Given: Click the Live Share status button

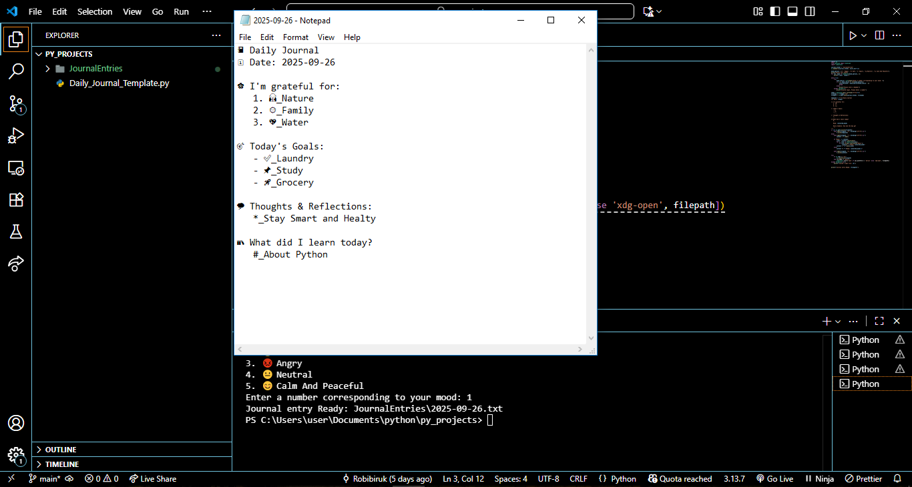Looking at the screenshot, I should coord(153,479).
